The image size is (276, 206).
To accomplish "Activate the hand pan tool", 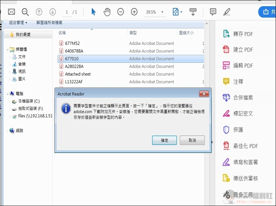I will pyautogui.click(x=107, y=12).
